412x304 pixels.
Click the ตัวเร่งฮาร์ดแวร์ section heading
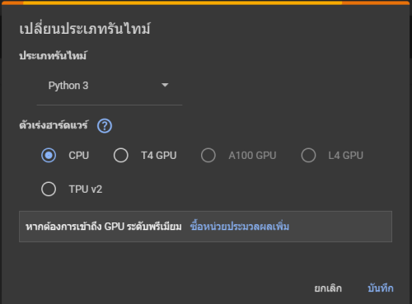tap(54, 125)
